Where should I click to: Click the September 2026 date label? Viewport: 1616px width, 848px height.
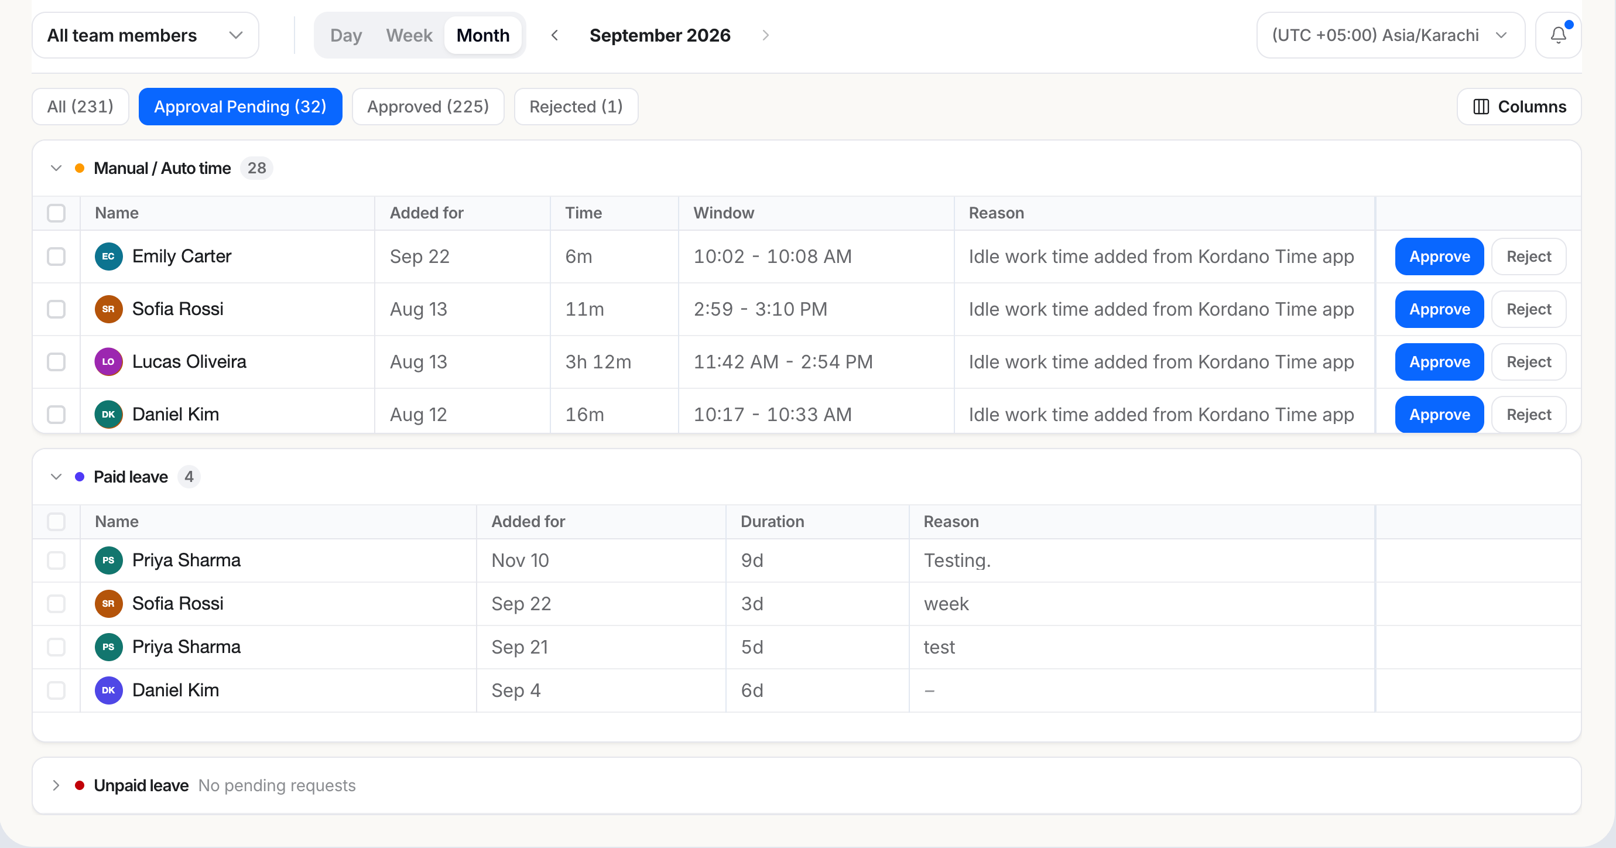click(x=660, y=35)
